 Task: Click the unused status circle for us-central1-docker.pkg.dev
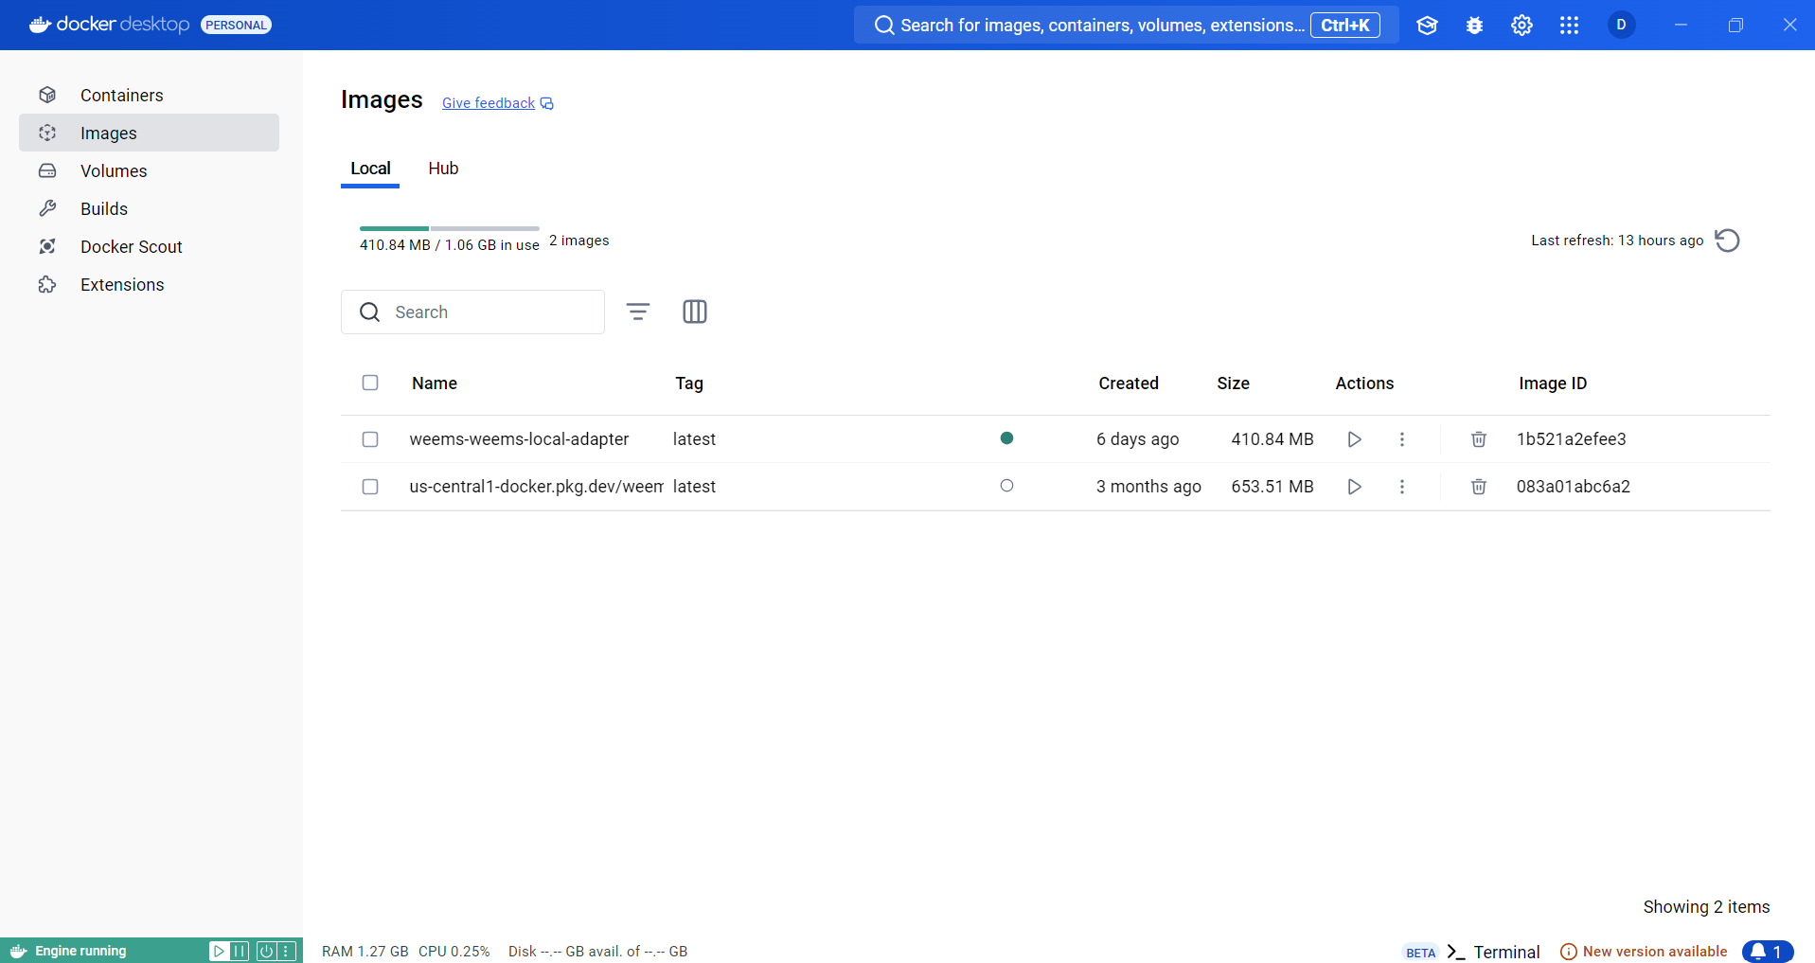pyautogui.click(x=1006, y=486)
